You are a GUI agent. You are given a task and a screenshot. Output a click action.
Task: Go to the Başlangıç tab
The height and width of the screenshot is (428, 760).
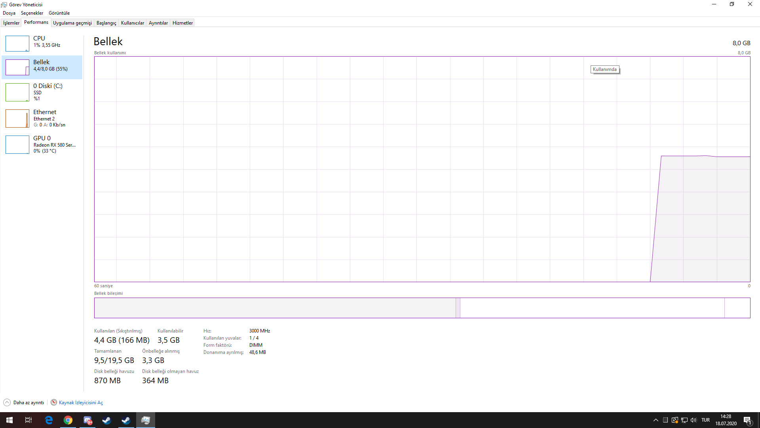click(106, 23)
